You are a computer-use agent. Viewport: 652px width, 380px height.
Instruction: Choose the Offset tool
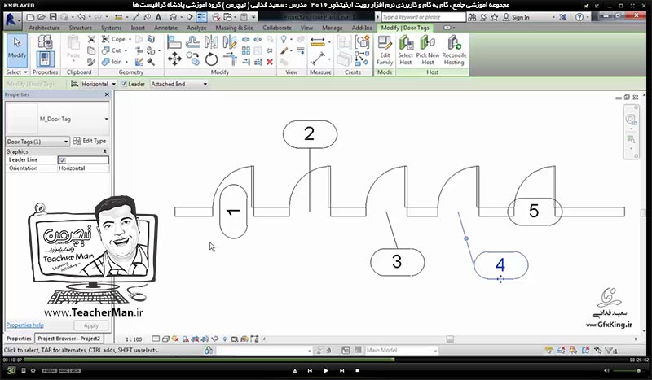192,41
